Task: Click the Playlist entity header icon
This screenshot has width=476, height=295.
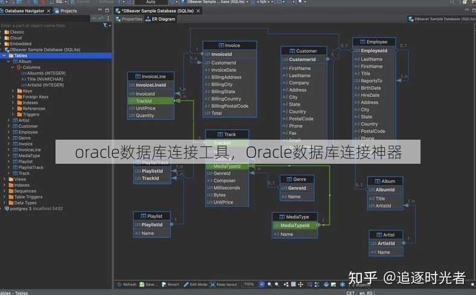Action: [x=144, y=216]
